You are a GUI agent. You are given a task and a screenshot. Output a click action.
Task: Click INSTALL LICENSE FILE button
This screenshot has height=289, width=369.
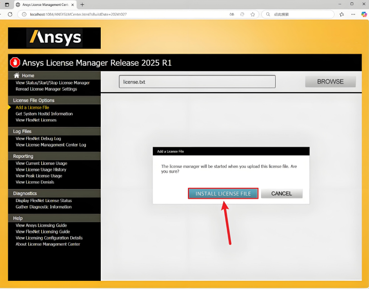pos(223,193)
